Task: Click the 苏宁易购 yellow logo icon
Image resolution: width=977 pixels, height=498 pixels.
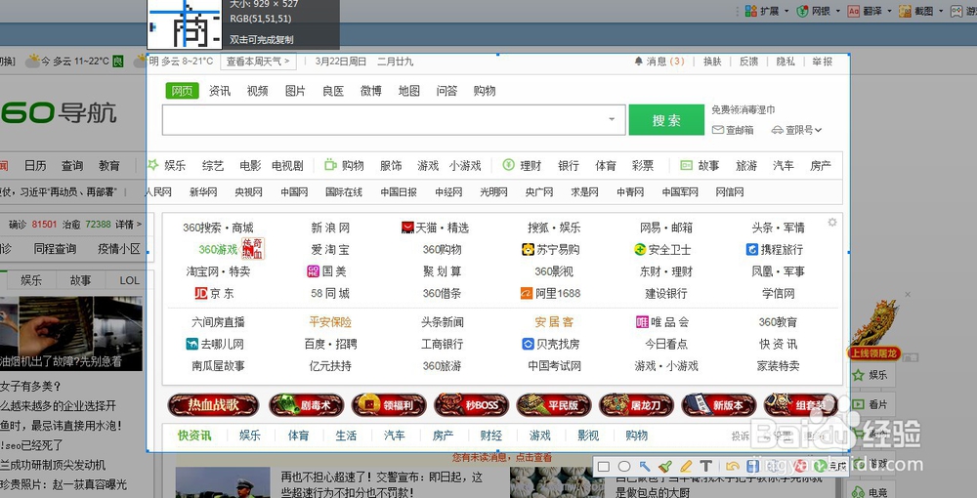Action: click(x=528, y=250)
